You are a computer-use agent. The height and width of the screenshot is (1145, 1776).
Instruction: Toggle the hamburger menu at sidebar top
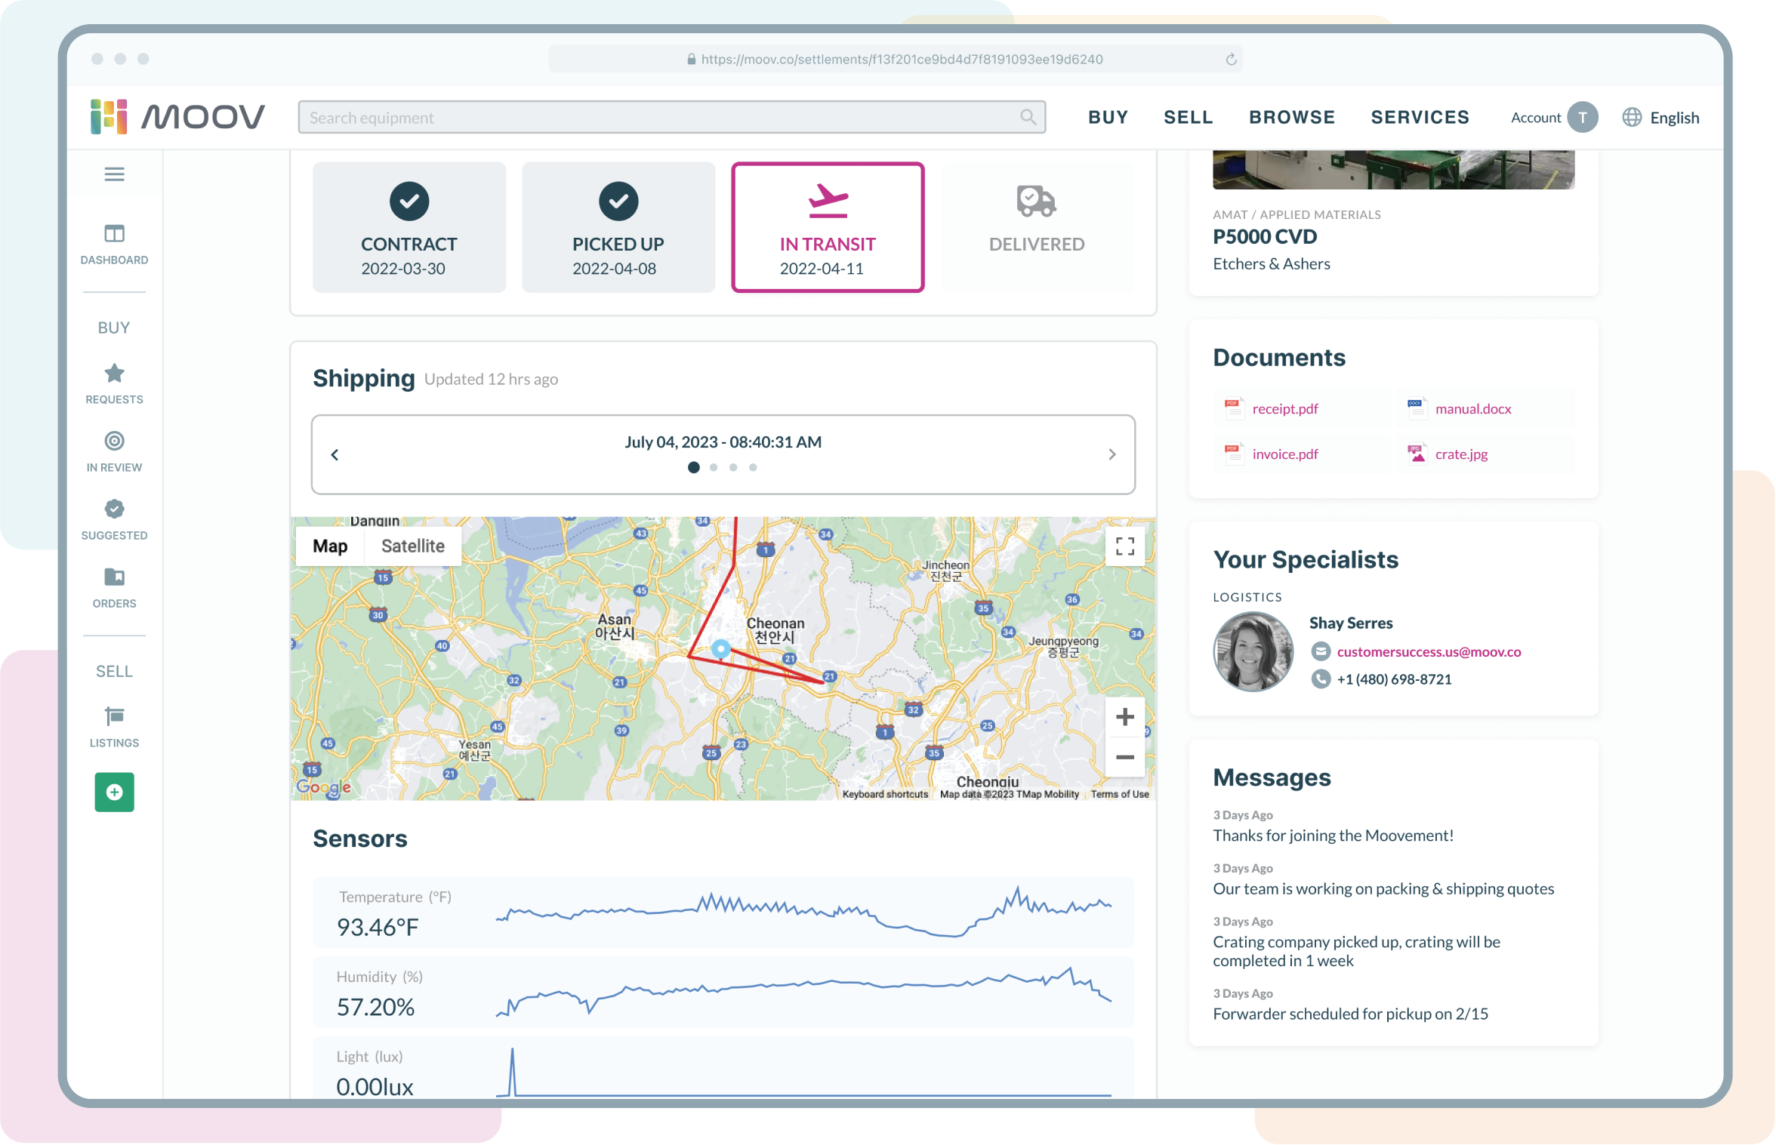[114, 173]
